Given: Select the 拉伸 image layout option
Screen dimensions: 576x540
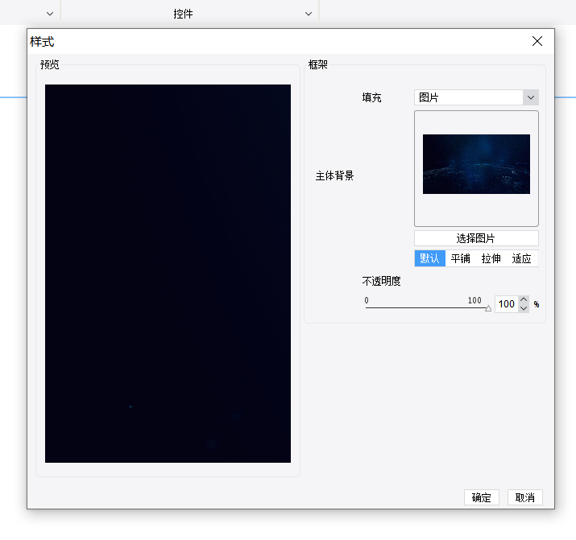Looking at the screenshot, I should (x=491, y=258).
